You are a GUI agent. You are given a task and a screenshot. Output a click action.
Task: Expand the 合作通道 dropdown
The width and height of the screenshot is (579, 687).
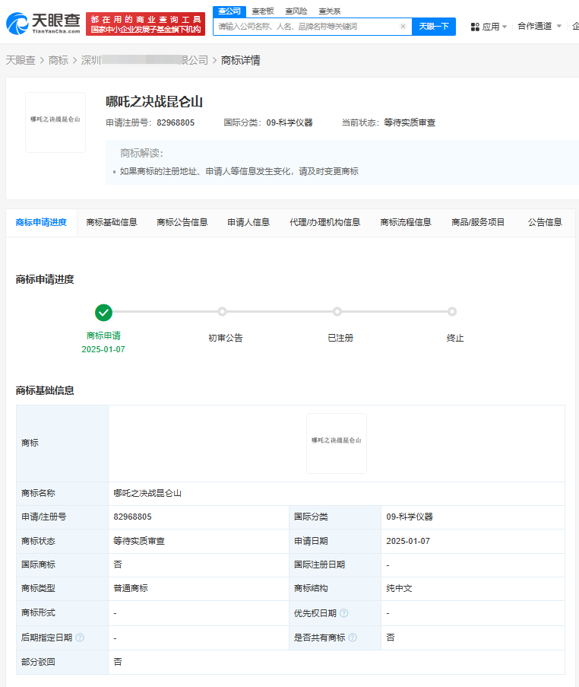539,26
